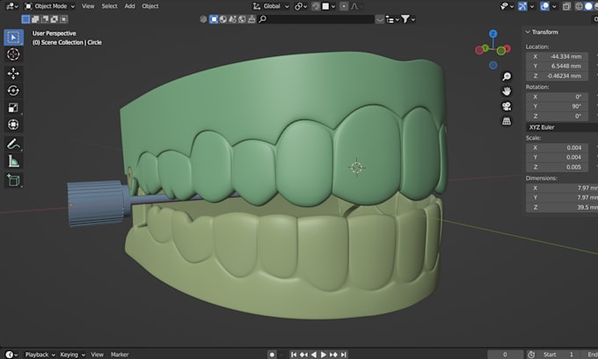Open the timeline View menu
This screenshot has width=598, height=359.
tap(98, 355)
